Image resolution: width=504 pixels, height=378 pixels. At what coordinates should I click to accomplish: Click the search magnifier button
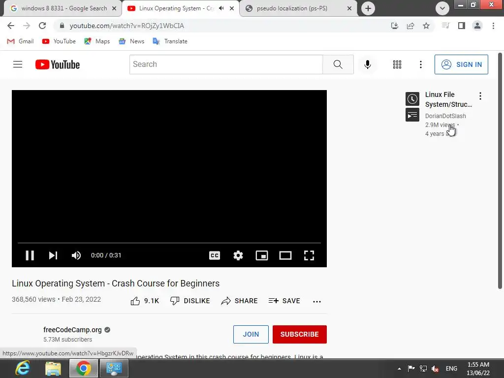338,64
